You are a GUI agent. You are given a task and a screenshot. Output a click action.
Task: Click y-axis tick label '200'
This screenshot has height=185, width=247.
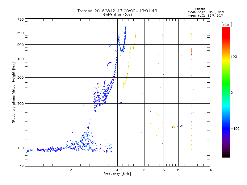tap(20, 104)
